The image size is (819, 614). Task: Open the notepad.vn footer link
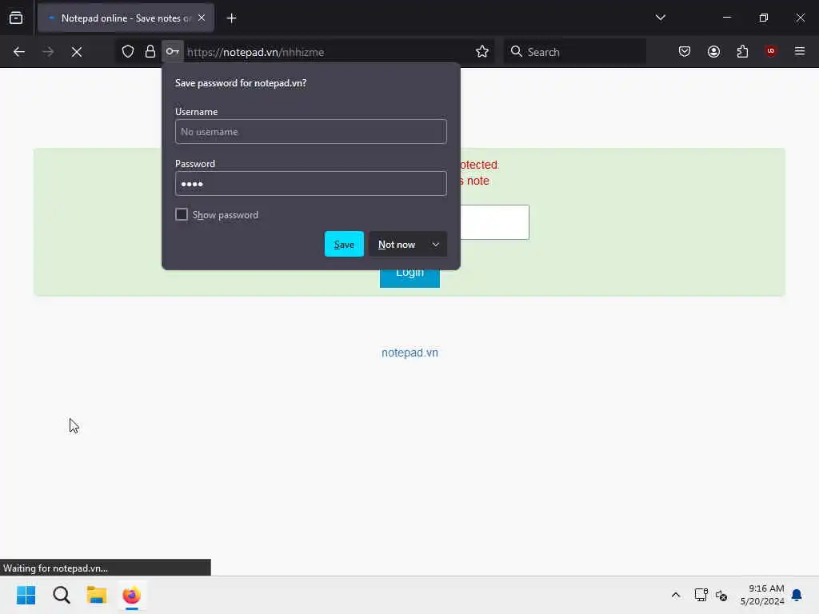click(409, 353)
